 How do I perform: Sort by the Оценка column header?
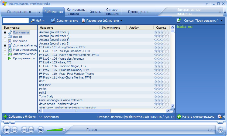coord(162,28)
